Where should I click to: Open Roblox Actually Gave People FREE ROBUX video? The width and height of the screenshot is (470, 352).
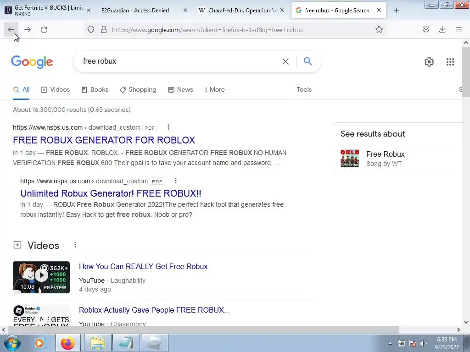154,310
